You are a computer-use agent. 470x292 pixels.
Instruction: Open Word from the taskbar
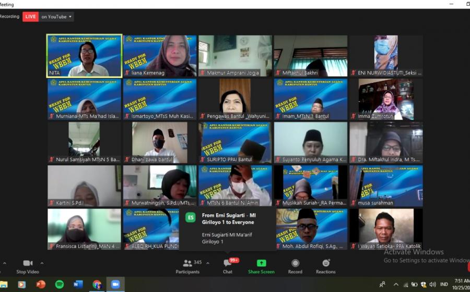point(78,284)
